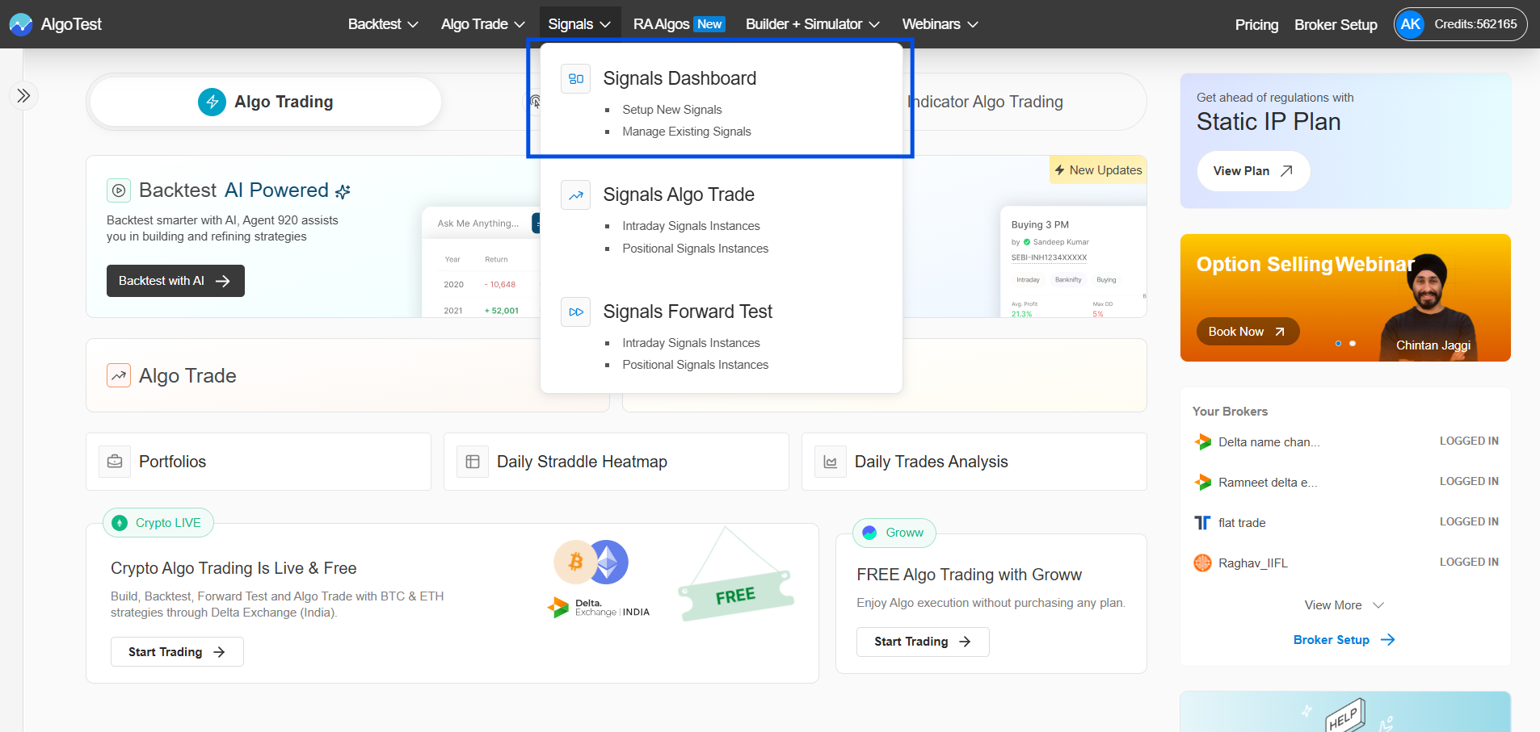The height and width of the screenshot is (732, 1540).
Task: Click the Backtest with AI button
Action: tap(175, 281)
